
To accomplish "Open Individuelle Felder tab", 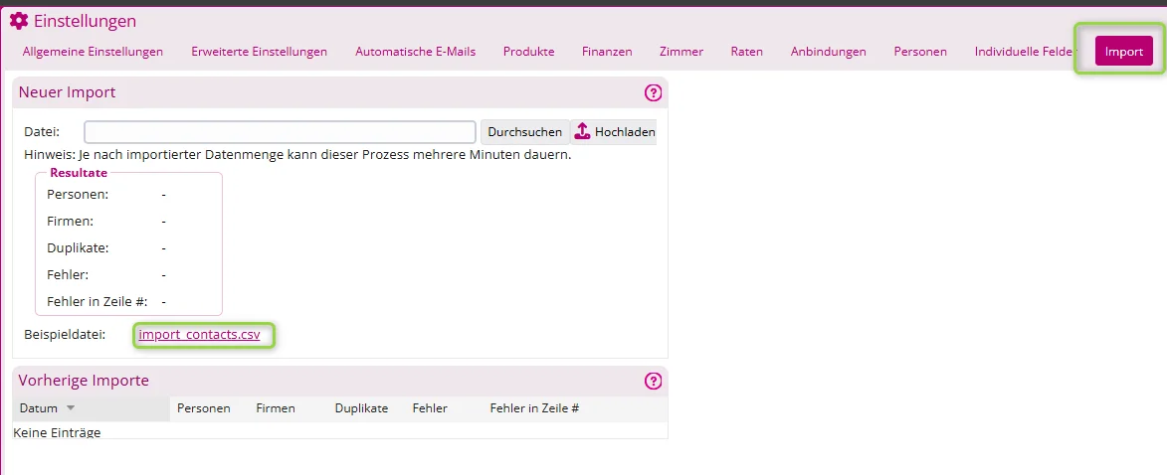I will tap(1024, 52).
